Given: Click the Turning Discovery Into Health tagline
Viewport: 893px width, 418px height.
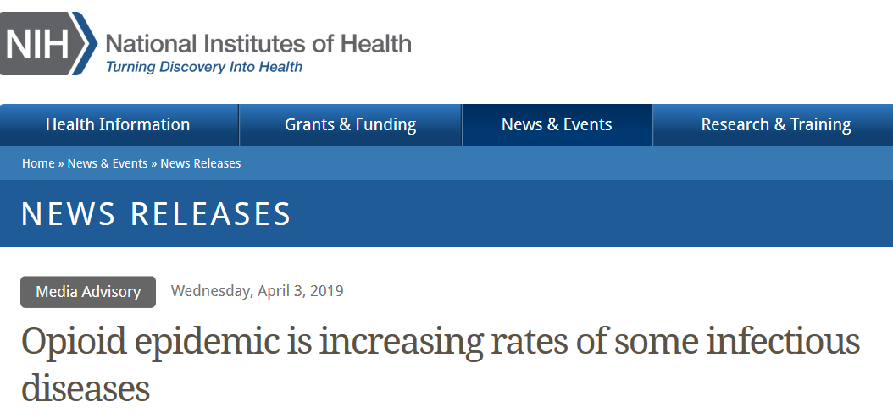Looking at the screenshot, I should [203, 67].
